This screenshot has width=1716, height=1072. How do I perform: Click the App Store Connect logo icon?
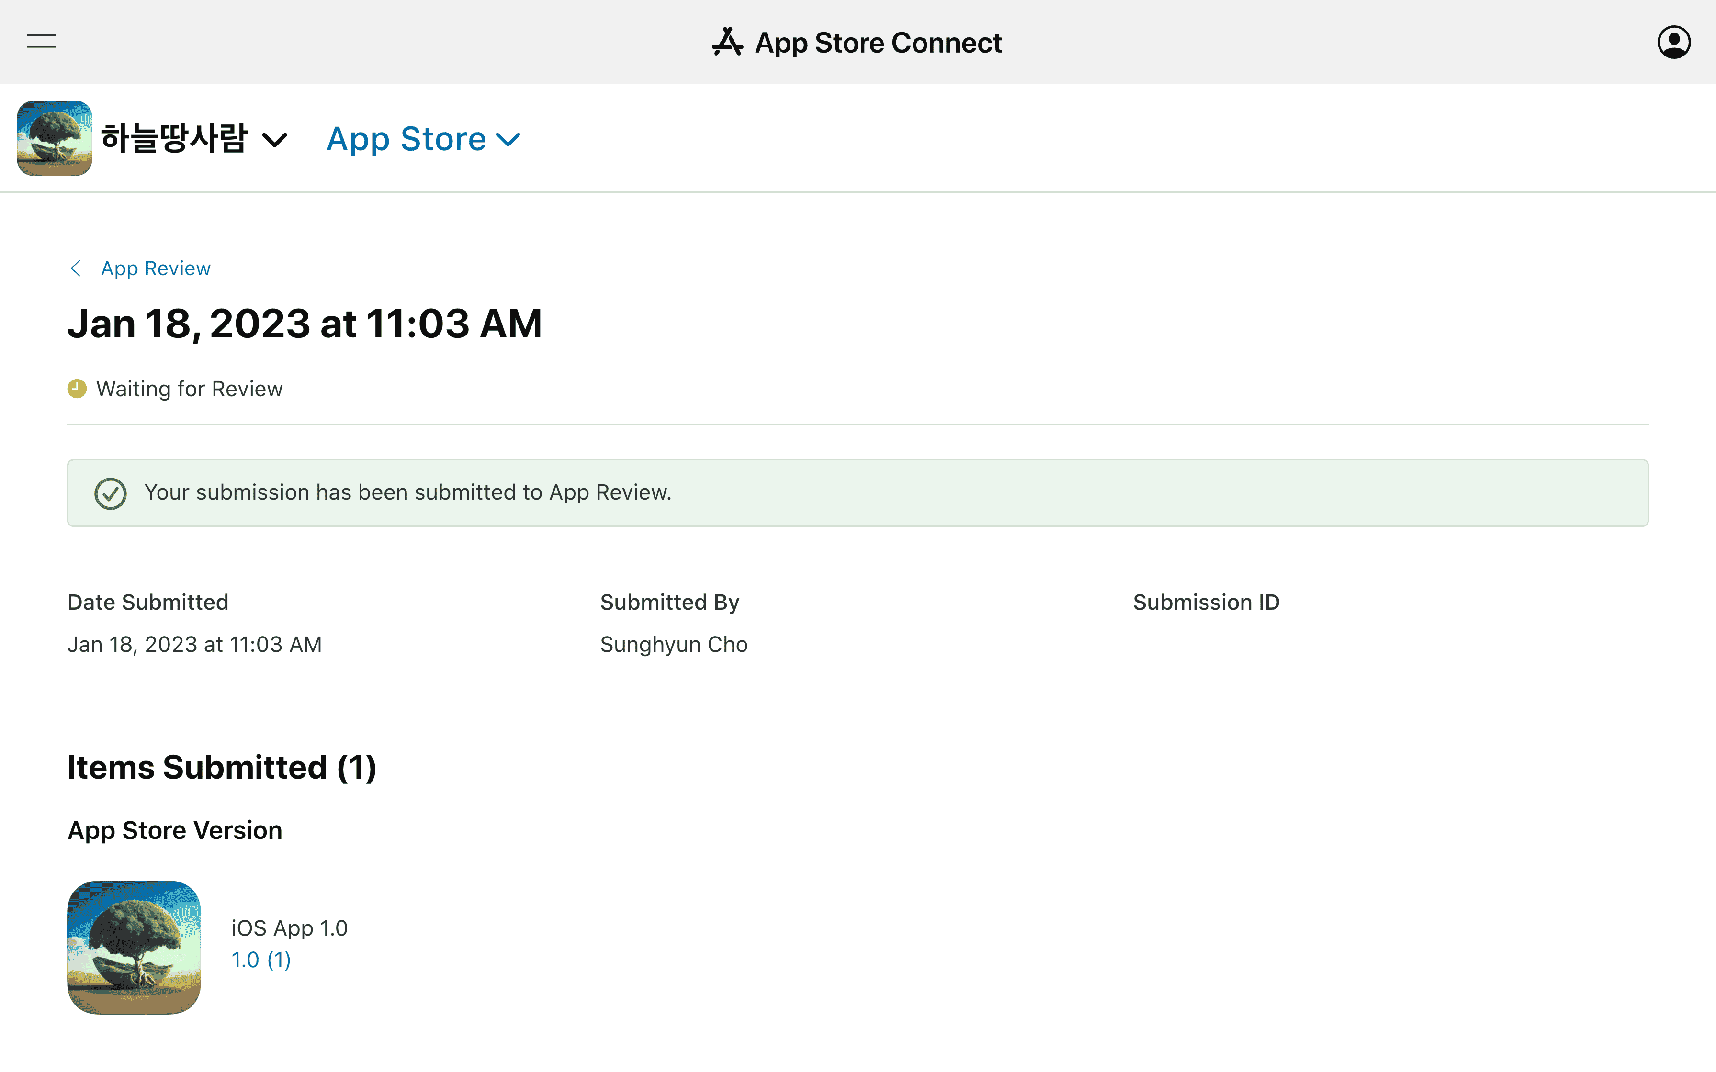(727, 43)
